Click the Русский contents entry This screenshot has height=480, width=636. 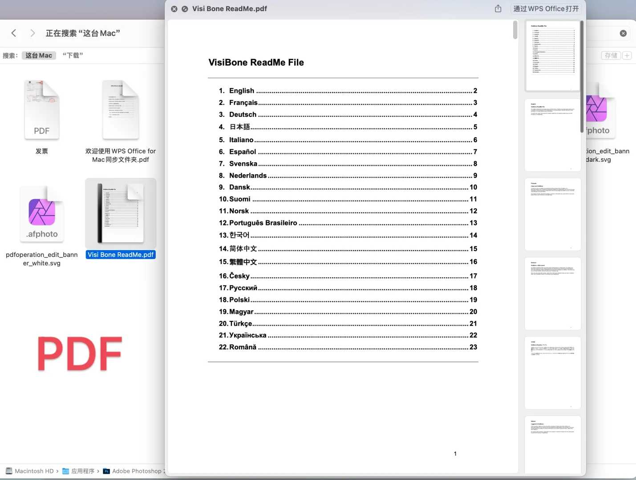pos(348,288)
